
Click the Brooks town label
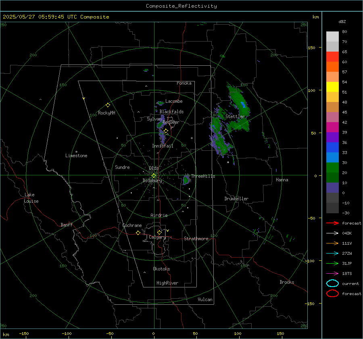[287, 282]
